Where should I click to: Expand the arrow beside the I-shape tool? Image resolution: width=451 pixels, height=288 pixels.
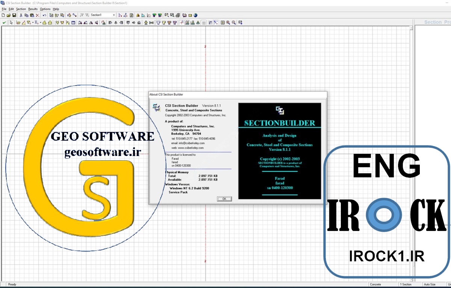tap(40, 22)
